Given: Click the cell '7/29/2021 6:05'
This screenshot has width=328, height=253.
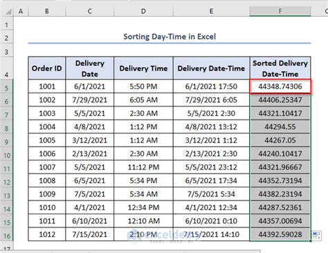Looking at the screenshot, I should pyautogui.click(x=211, y=100).
